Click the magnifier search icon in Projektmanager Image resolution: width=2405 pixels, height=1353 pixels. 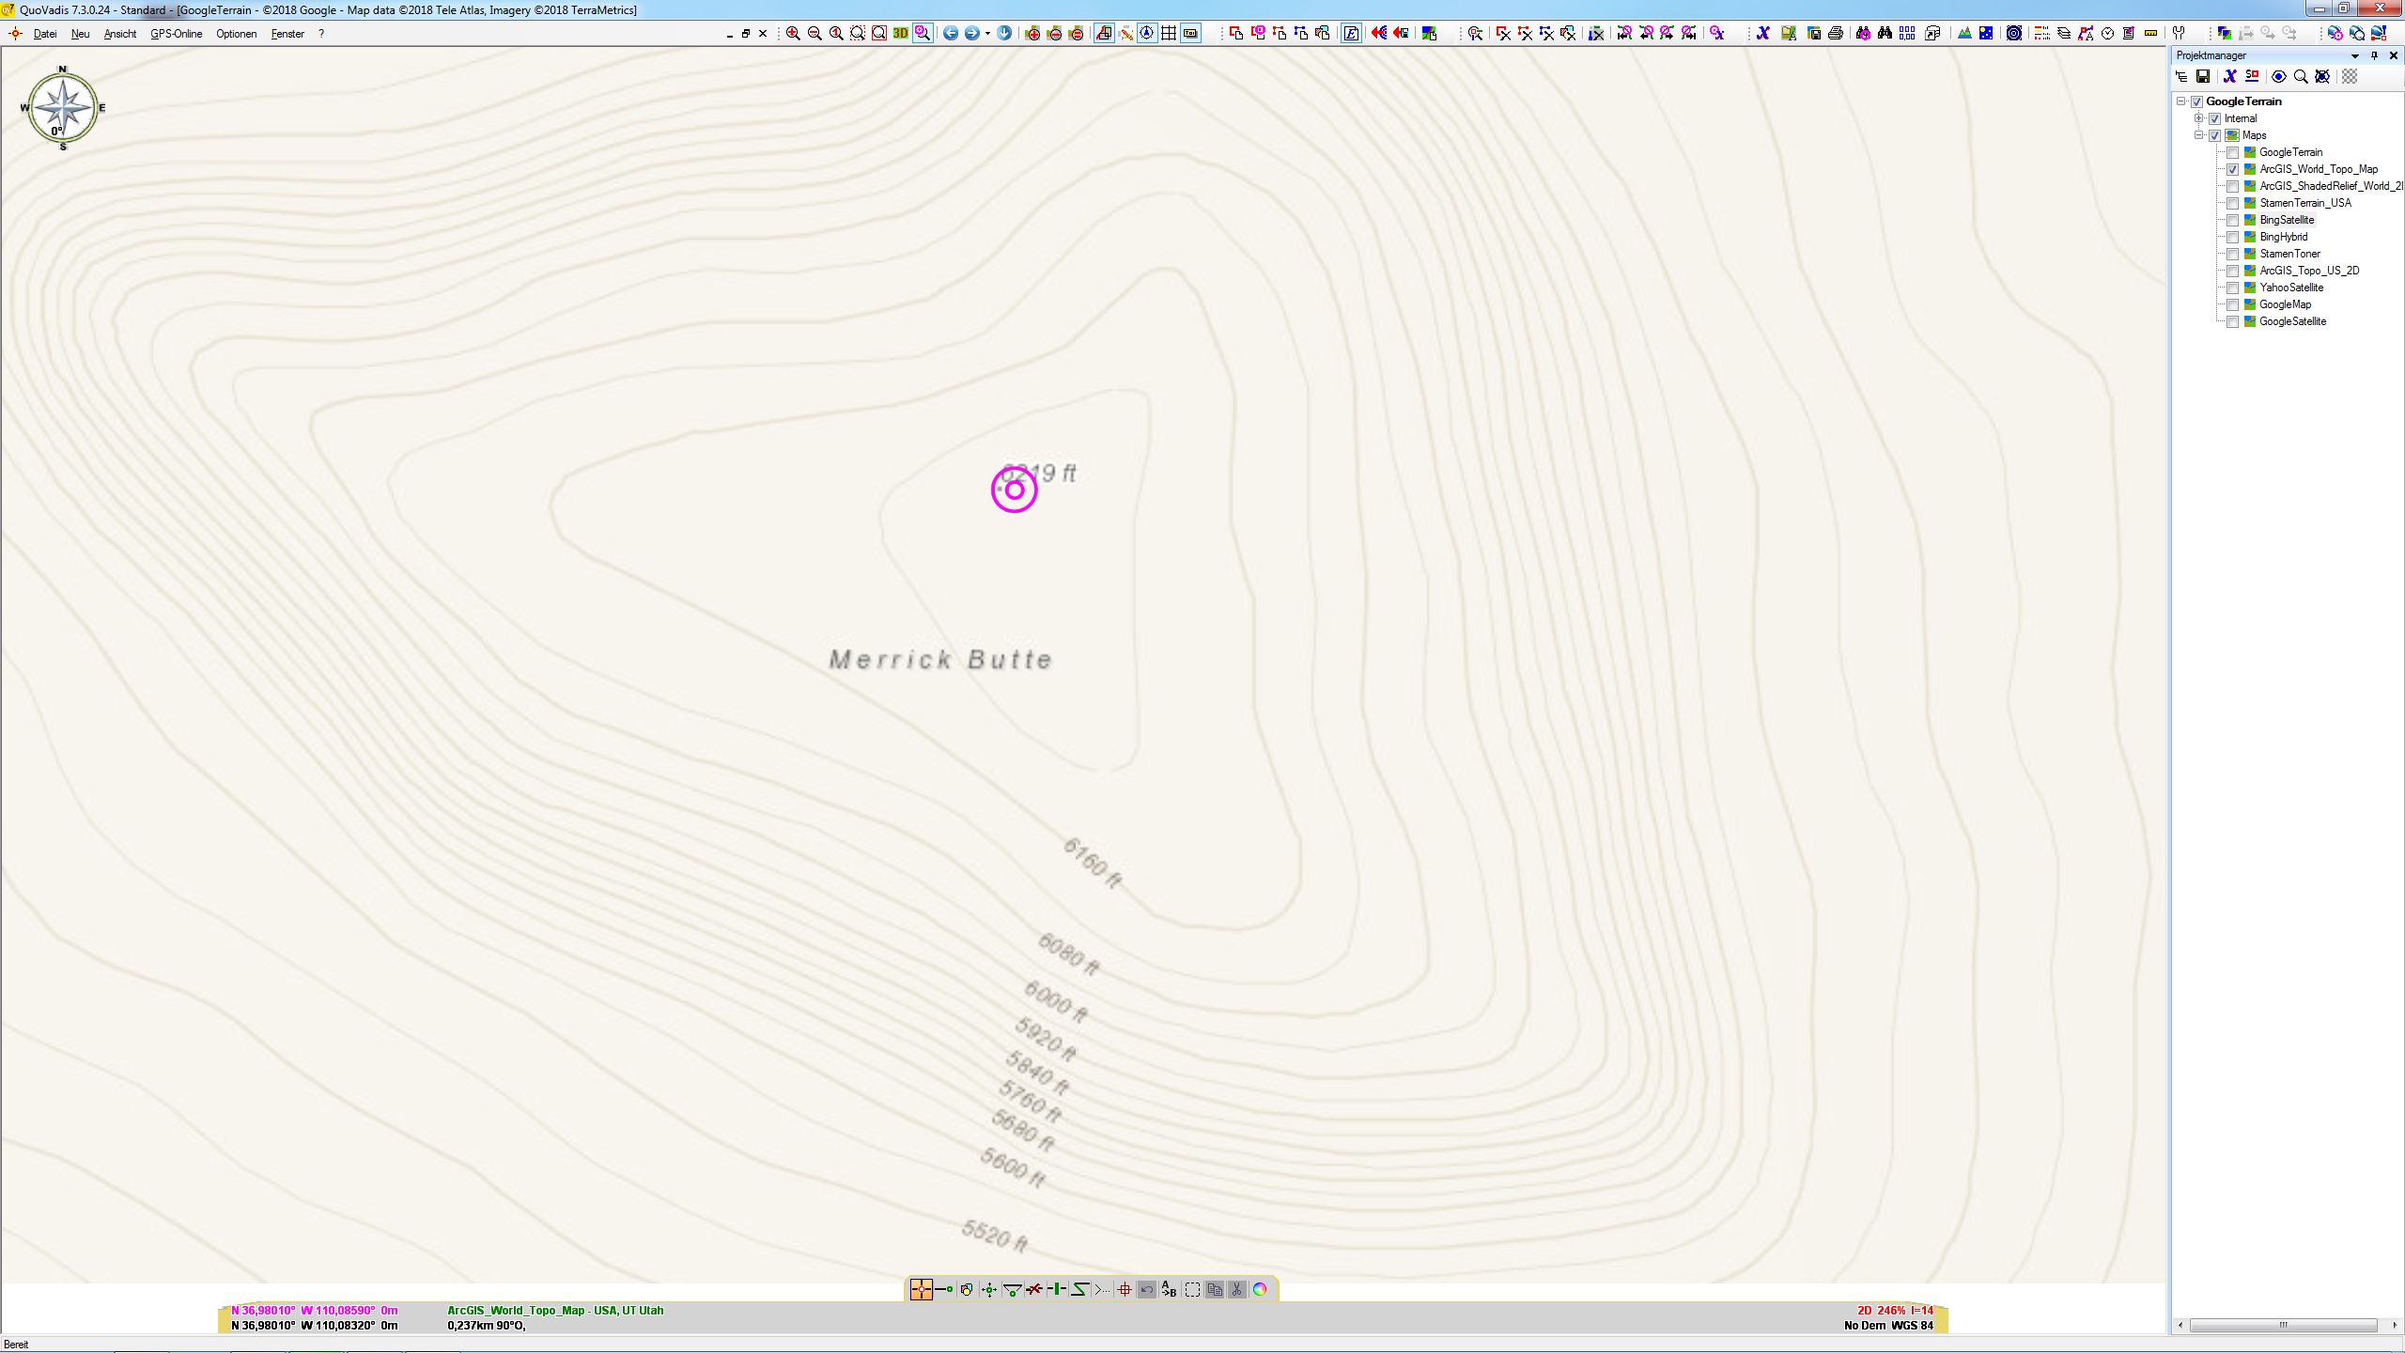(x=2301, y=77)
